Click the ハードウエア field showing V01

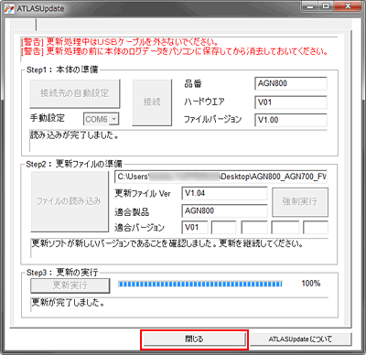[x=291, y=102]
